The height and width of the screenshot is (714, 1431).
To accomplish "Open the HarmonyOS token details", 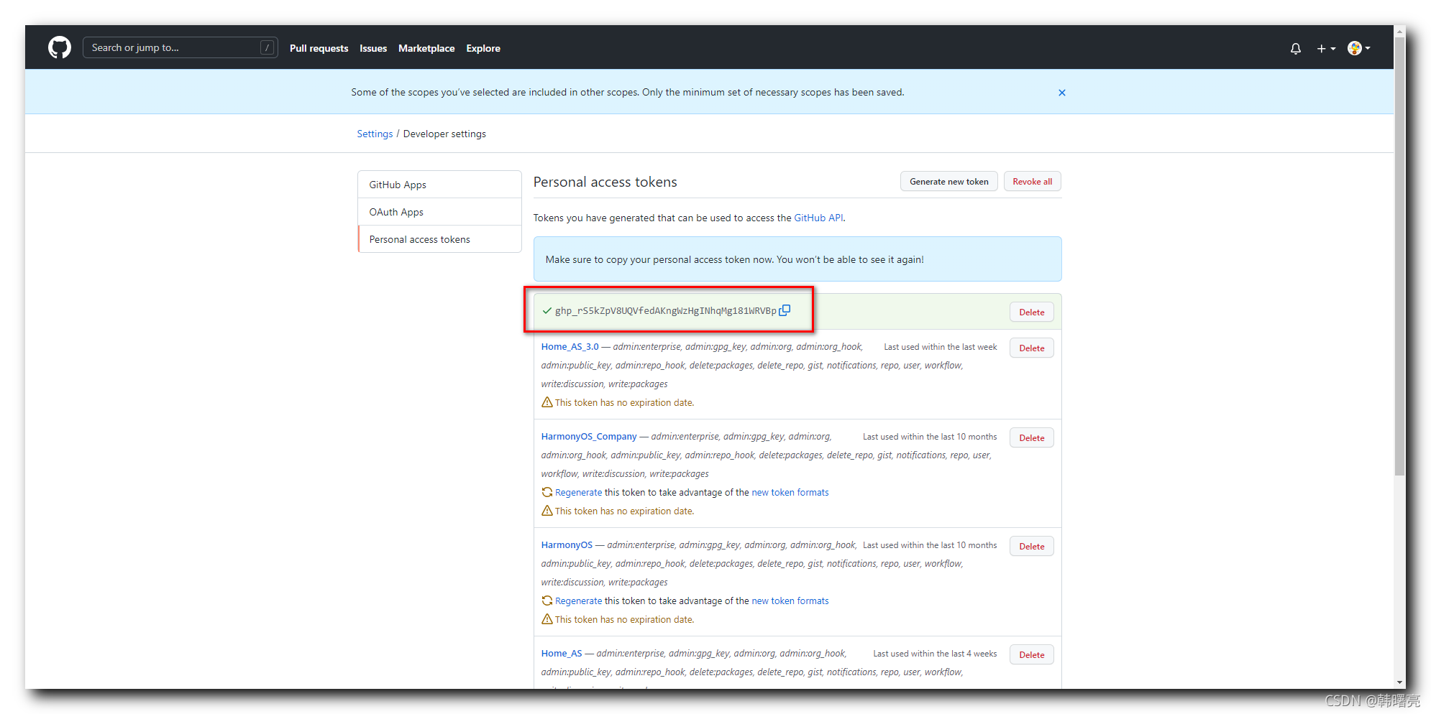I will 567,544.
